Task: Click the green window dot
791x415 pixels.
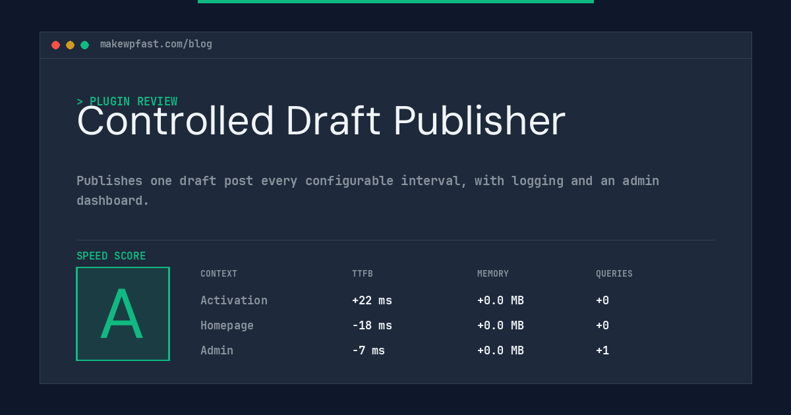Action: click(x=84, y=45)
